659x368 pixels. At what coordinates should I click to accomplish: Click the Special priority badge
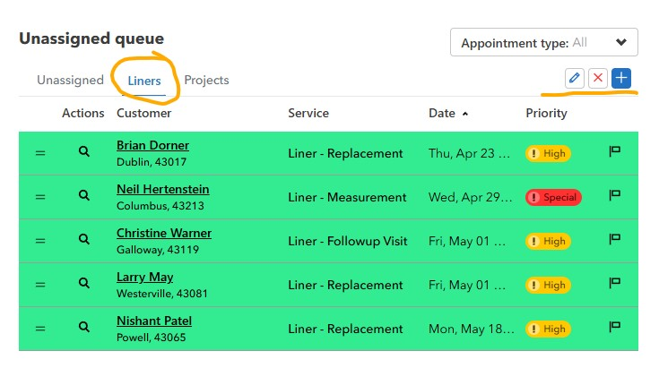pos(553,197)
